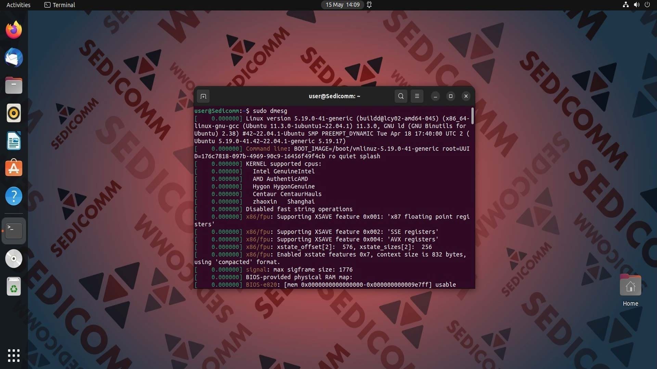Click the 'Intel GenuineIntel' line
Image resolution: width=657 pixels, height=369 pixels.
point(284,171)
